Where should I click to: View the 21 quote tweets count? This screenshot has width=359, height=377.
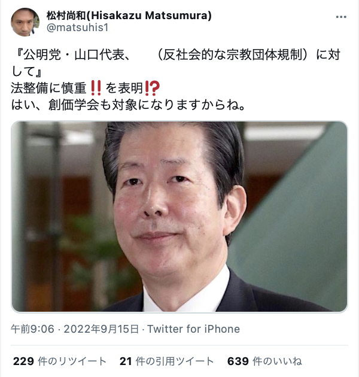point(126,361)
